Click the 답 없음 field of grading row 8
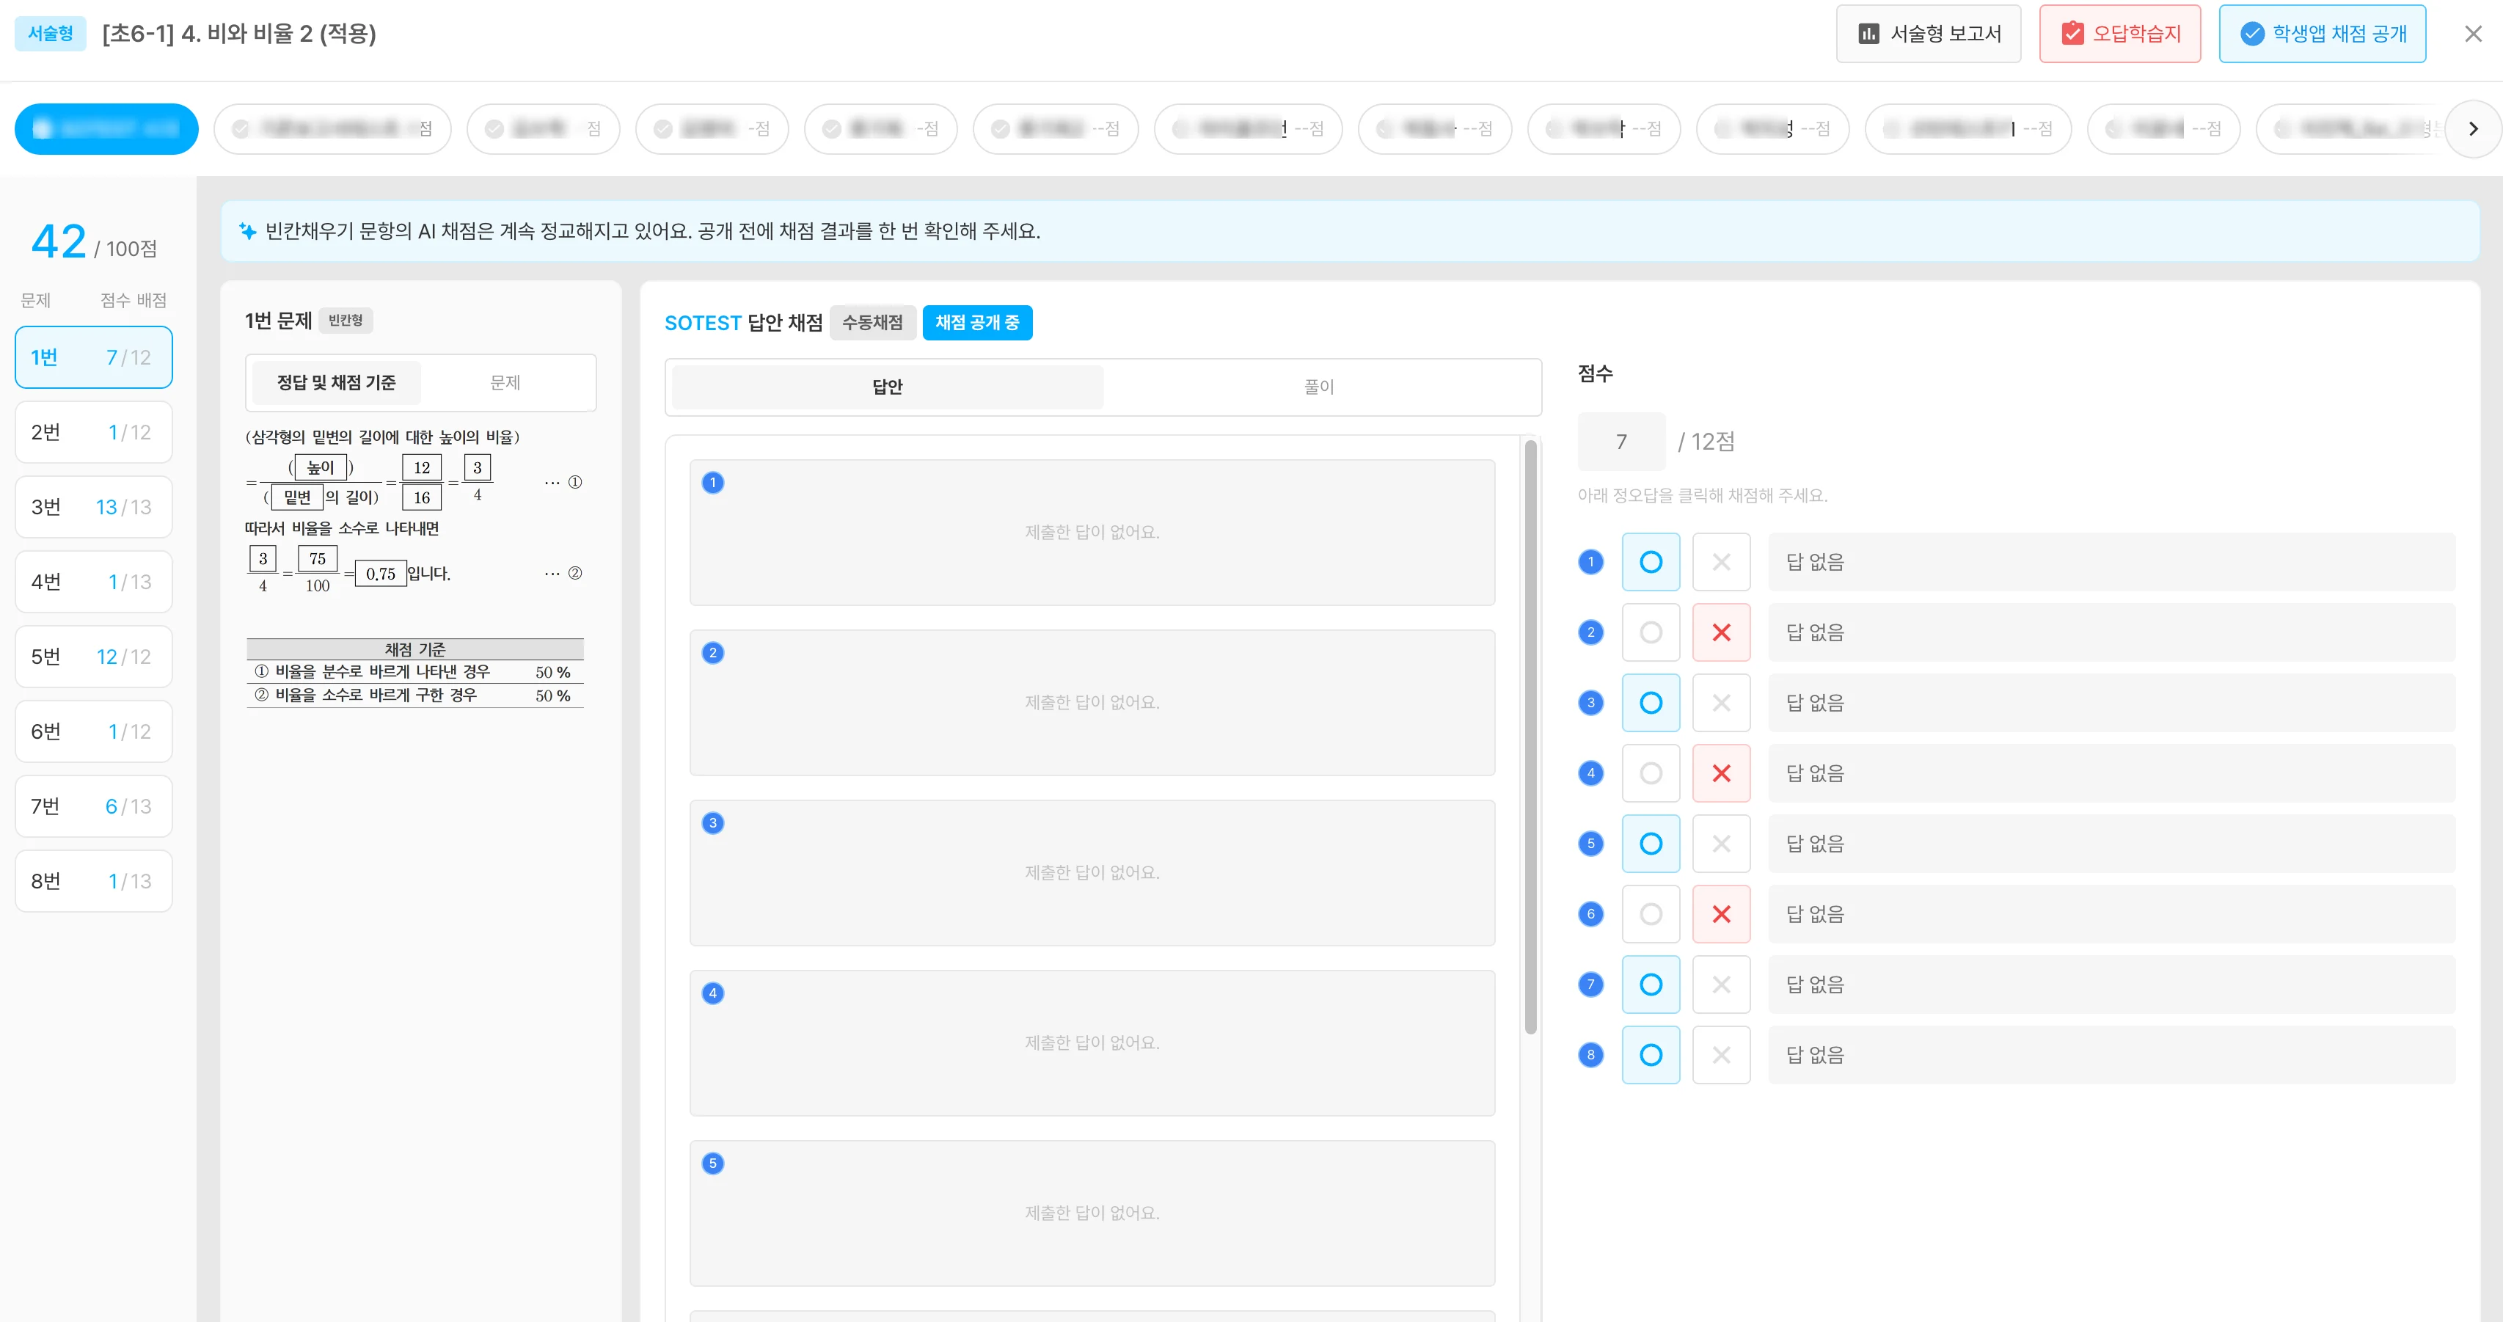This screenshot has height=1322, width=2503. click(x=2111, y=1056)
